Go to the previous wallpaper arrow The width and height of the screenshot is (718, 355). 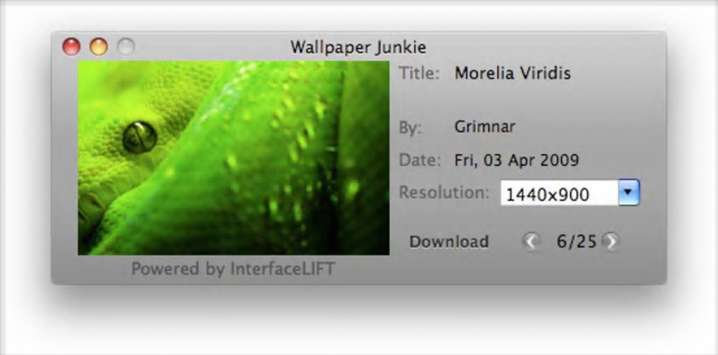coord(531,242)
